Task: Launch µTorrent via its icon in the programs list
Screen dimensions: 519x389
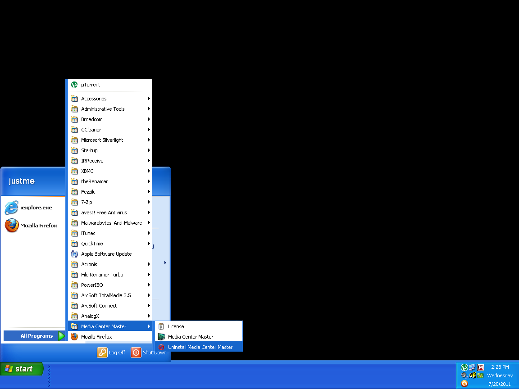Action: [x=74, y=85]
